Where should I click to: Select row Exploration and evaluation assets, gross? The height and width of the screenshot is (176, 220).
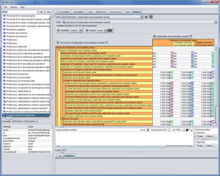pyautogui.click(x=108, y=72)
